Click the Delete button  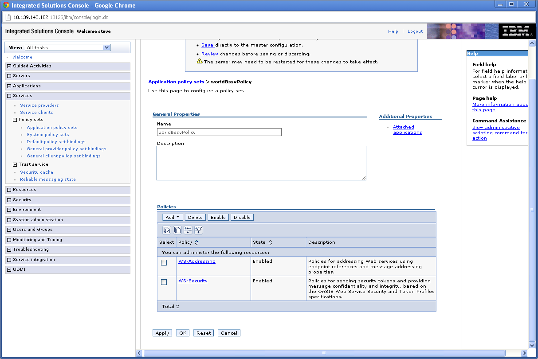[x=195, y=217]
